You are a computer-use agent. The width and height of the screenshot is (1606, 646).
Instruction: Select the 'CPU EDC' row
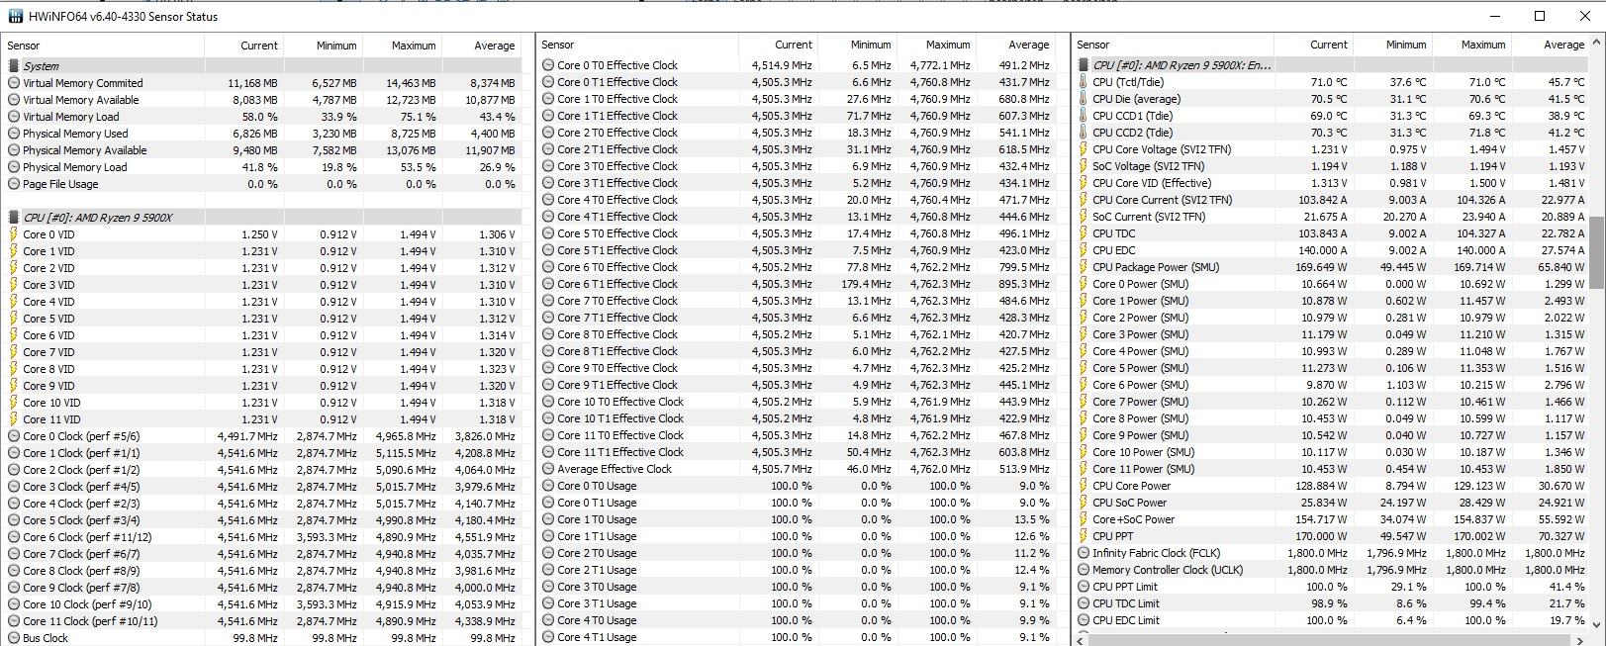[1331, 250]
